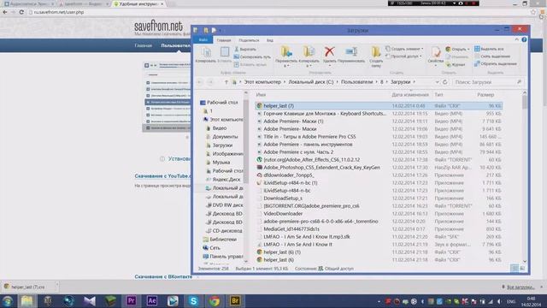Select Документы in the navigation pane

[x=225, y=137]
